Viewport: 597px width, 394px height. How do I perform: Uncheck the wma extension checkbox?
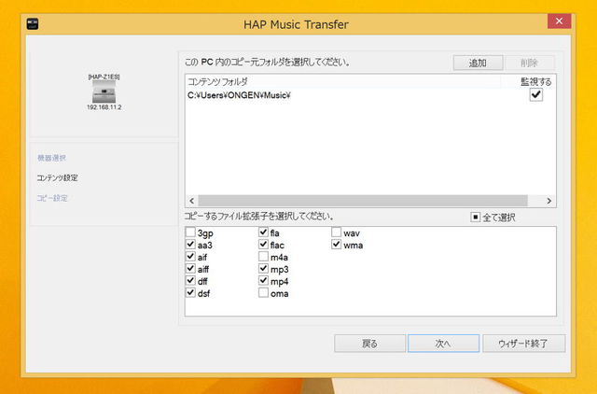(336, 245)
